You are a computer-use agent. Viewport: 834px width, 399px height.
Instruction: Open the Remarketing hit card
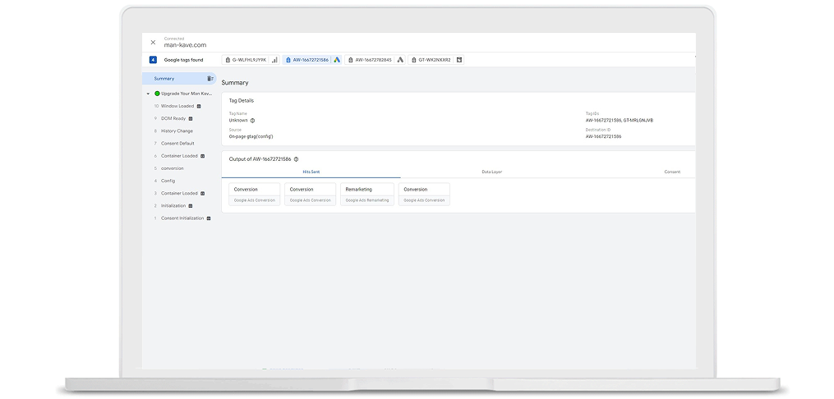[x=367, y=195]
